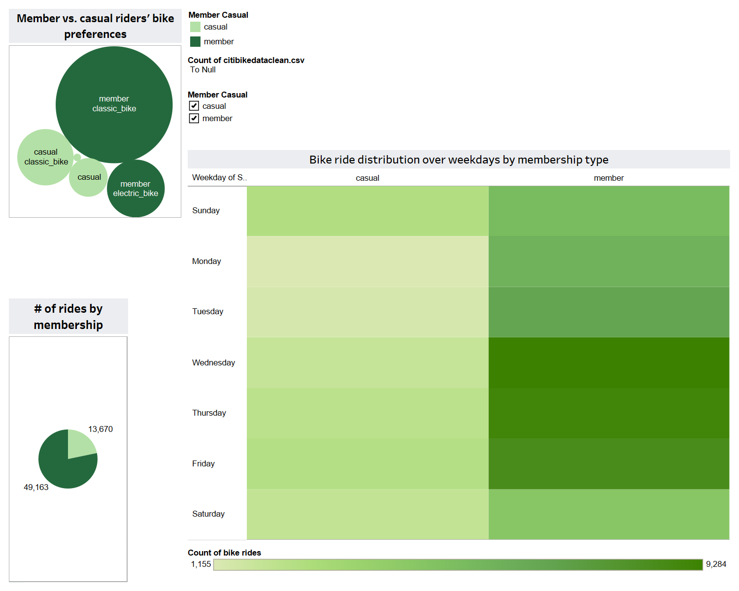
Task: Select the member column header in heatmap
Action: (x=608, y=177)
